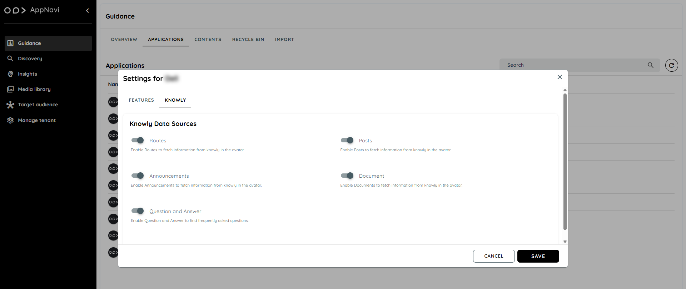
Task: Click the Save button
Action: click(x=538, y=256)
